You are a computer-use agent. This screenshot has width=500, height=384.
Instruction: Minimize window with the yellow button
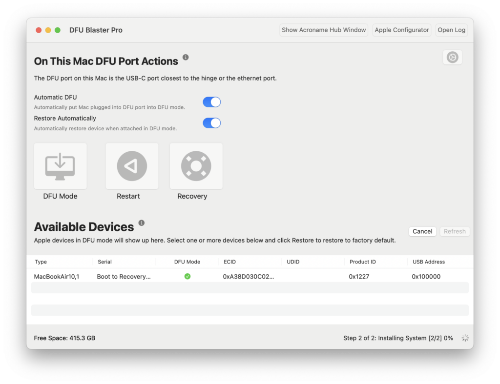[48, 30]
